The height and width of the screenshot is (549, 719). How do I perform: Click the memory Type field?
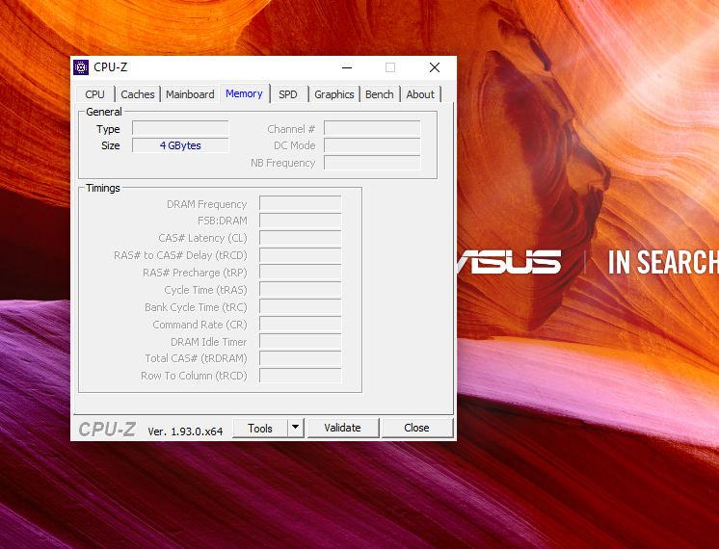coord(180,128)
